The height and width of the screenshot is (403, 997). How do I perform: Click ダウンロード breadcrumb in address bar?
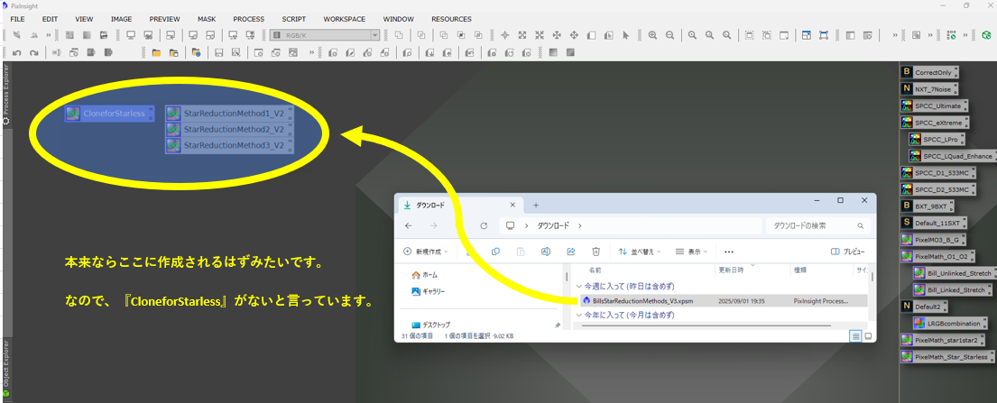tap(555, 225)
